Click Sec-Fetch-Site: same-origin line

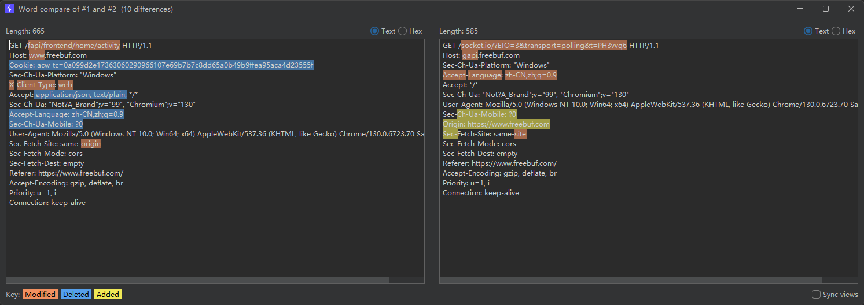[x=55, y=144]
